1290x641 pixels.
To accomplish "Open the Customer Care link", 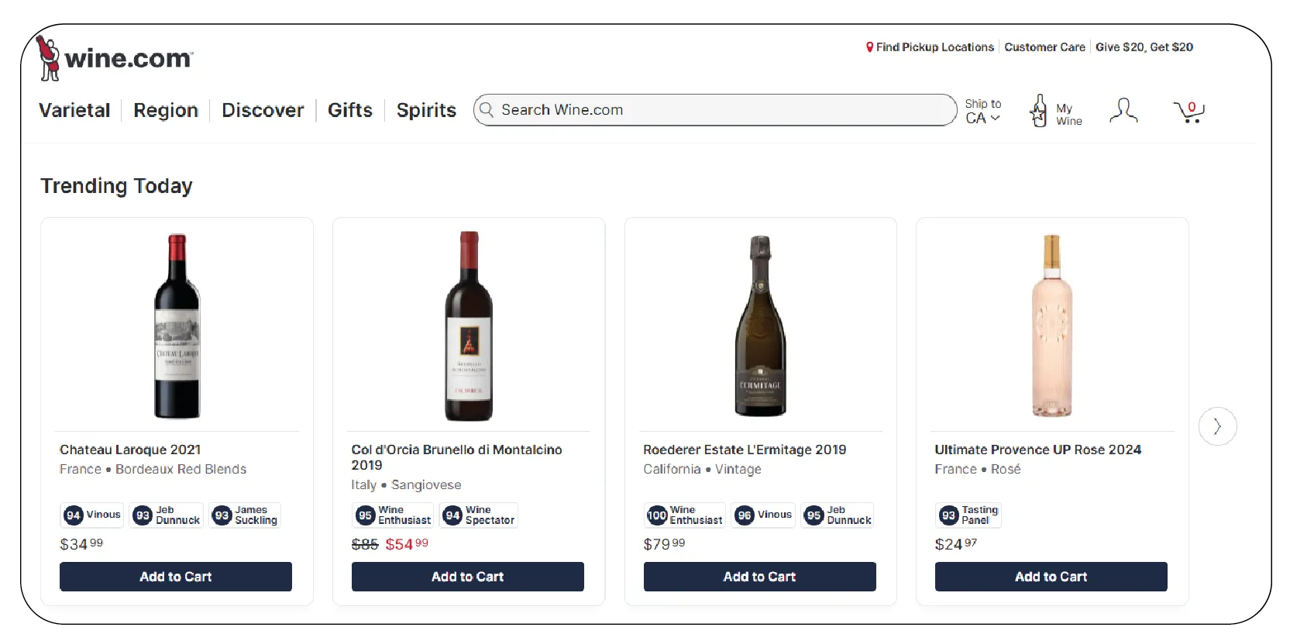I will (1044, 47).
